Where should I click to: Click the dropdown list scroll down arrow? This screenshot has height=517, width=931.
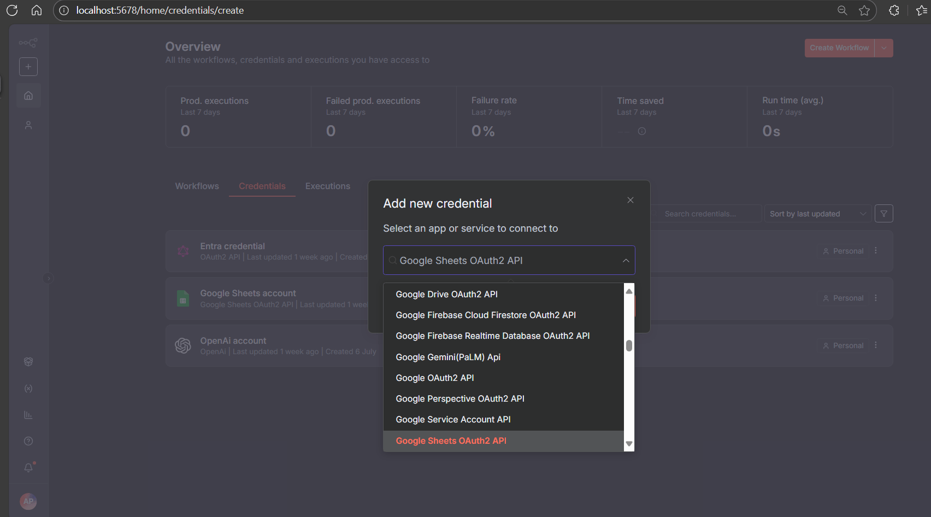pyautogui.click(x=629, y=444)
